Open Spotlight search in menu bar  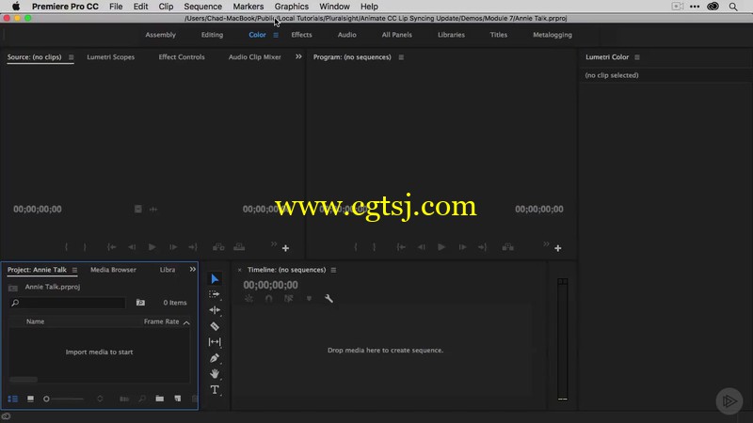click(733, 7)
